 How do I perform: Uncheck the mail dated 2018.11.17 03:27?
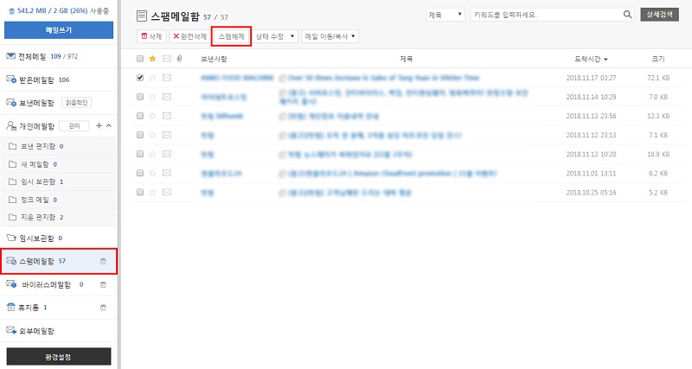coord(140,78)
